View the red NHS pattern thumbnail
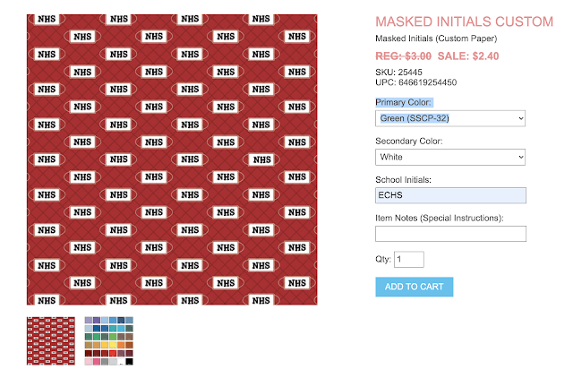Viewport: 573px width, 378px height. pyautogui.click(x=51, y=340)
